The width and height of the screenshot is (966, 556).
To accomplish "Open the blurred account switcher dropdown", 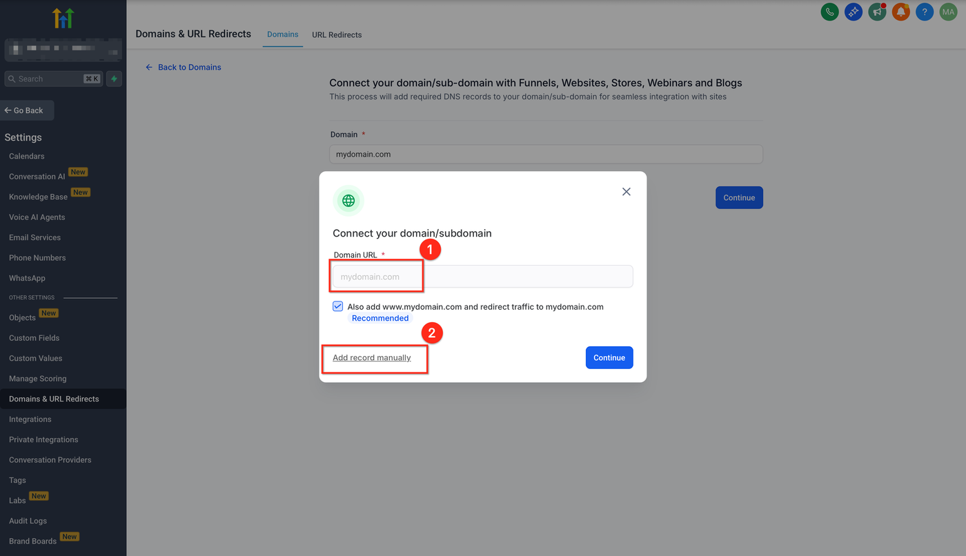I will (63, 50).
